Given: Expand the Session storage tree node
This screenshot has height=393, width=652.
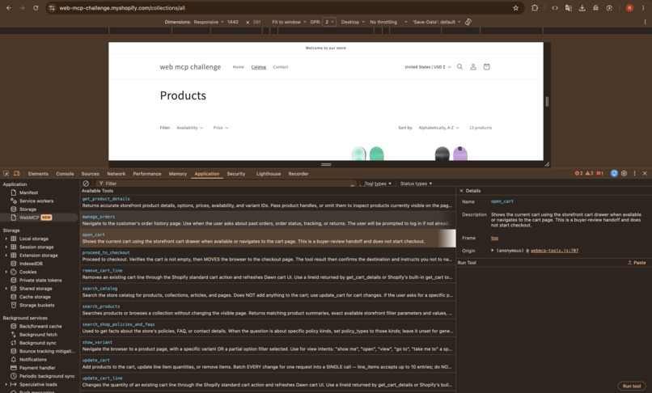Looking at the screenshot, I should 6,247.
